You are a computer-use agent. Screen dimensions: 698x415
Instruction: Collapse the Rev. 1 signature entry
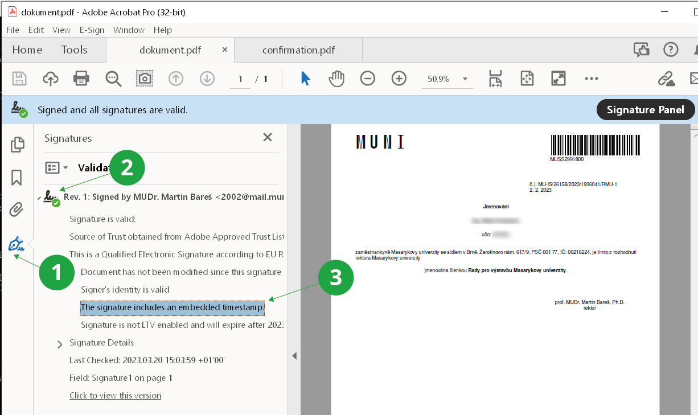39,198
